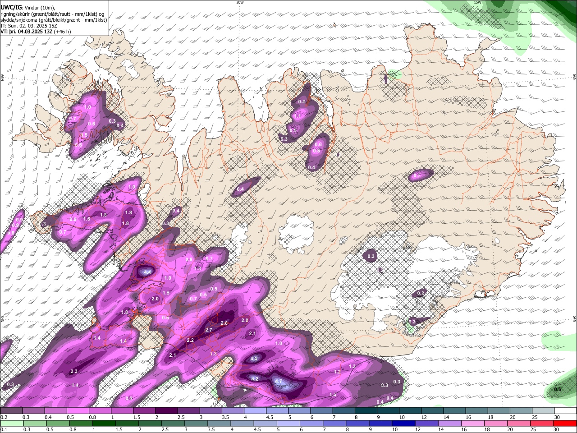Select lower legend red swatch starting at 25
The image size is (577, 433).
(542, 423)
